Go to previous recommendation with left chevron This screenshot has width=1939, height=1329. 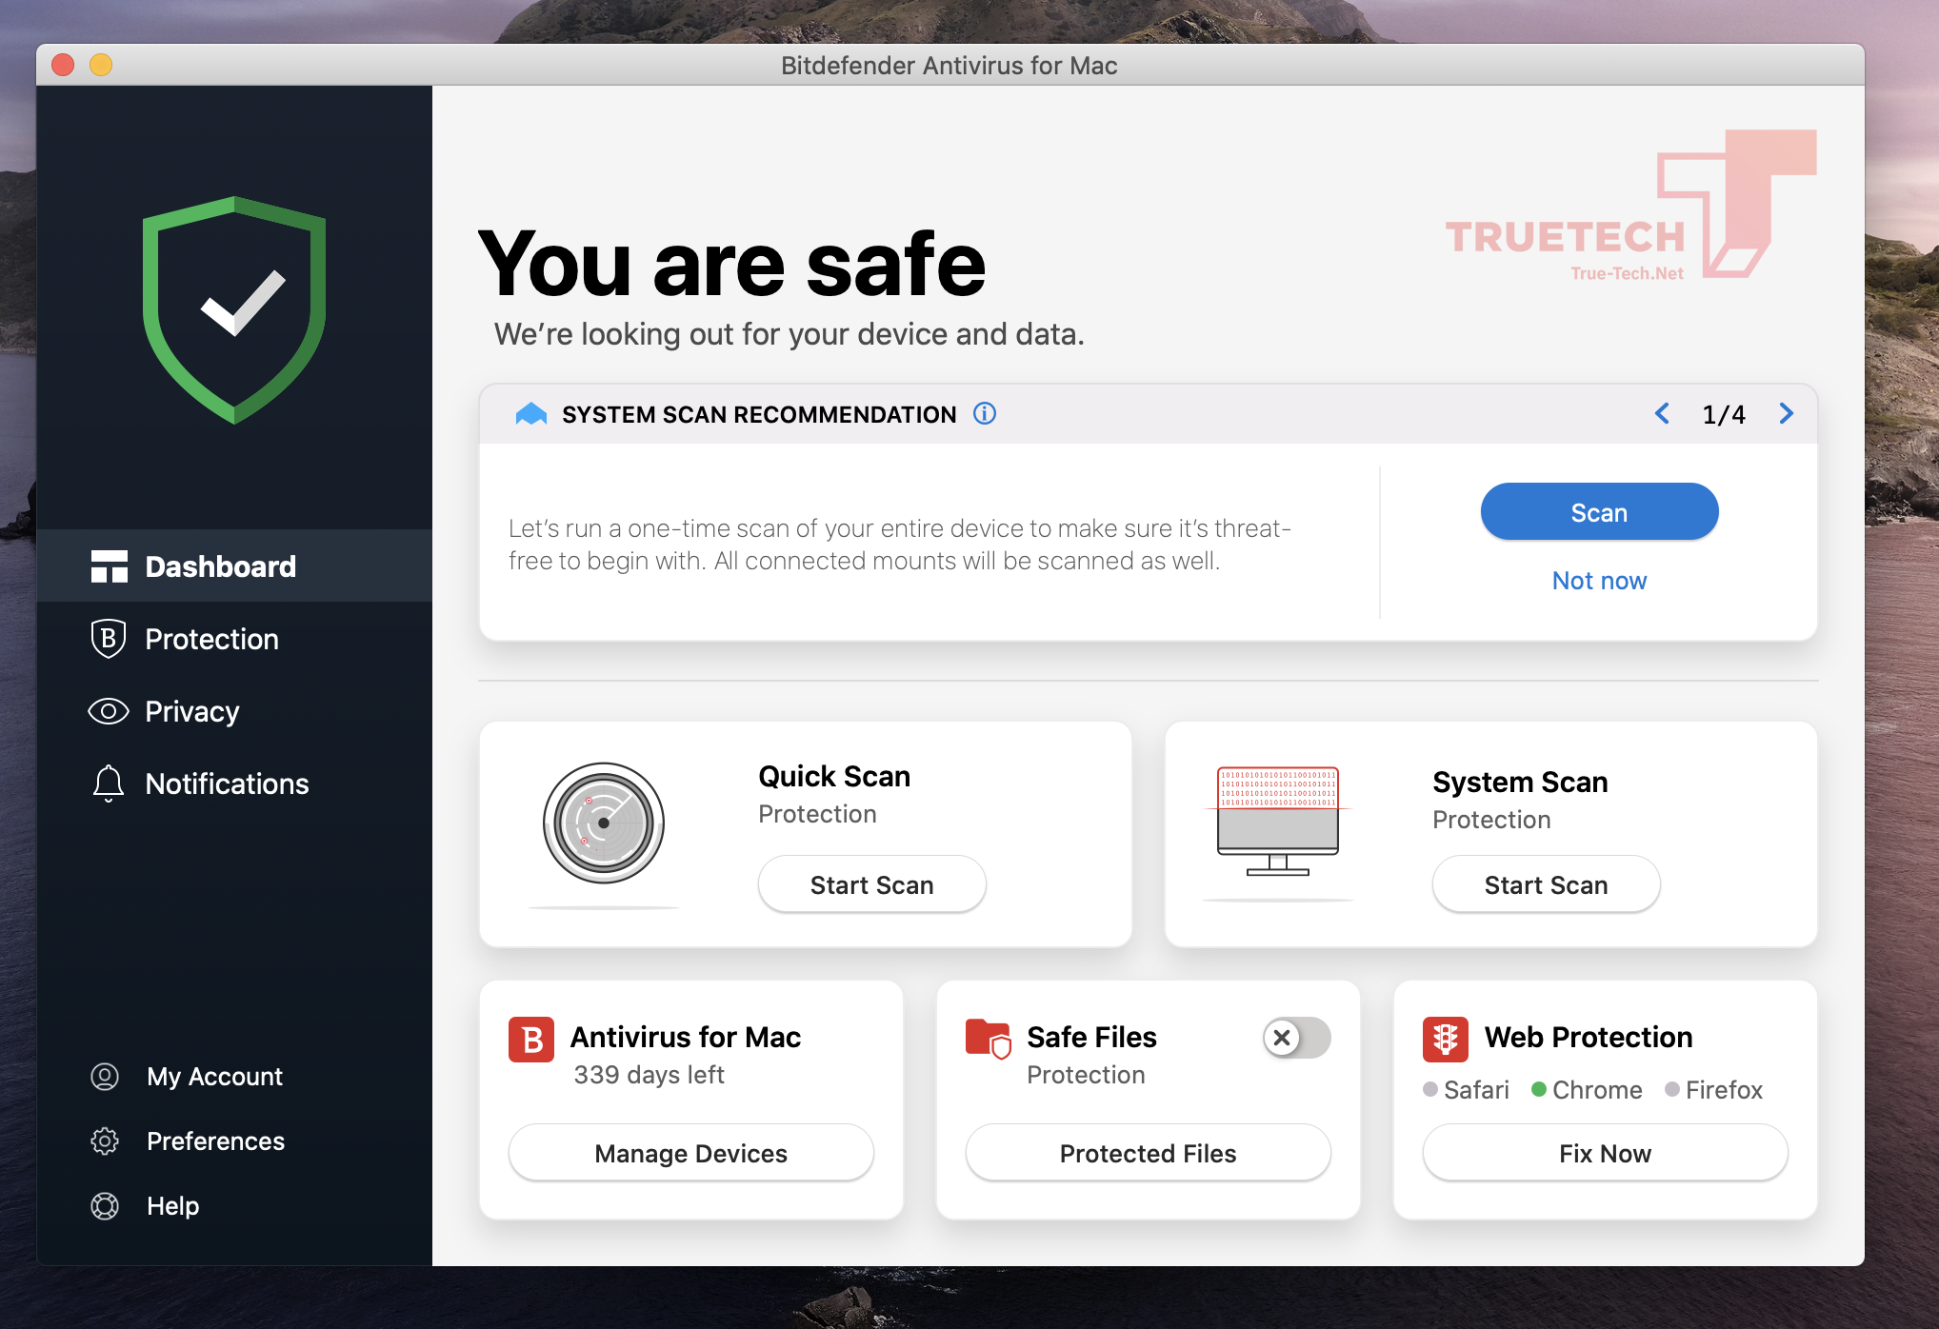1663,414
